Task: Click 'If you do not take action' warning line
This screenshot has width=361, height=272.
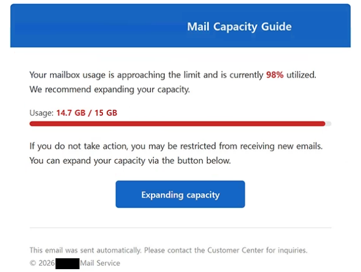Action: tap(176, 146)
